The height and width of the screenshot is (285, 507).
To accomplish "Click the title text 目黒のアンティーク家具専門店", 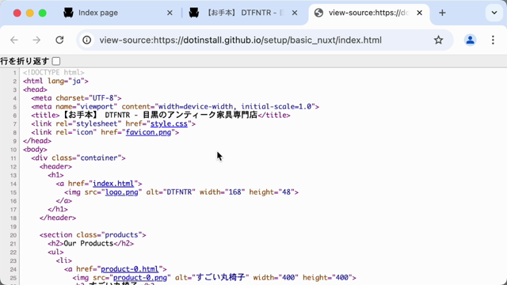I will 200,115.
